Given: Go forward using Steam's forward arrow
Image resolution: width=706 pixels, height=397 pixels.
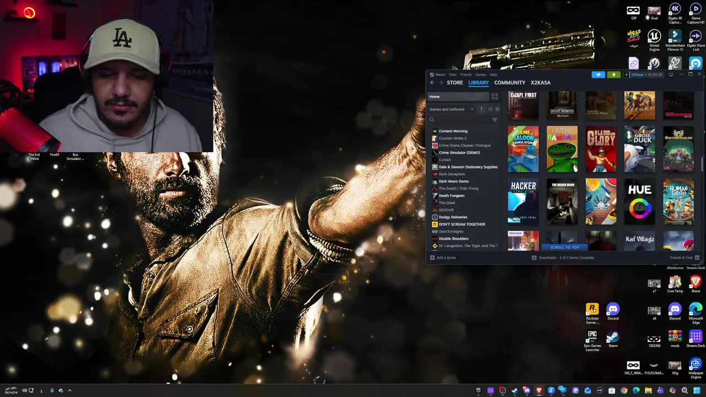Looking at the screenshot, I should (441, 83).
